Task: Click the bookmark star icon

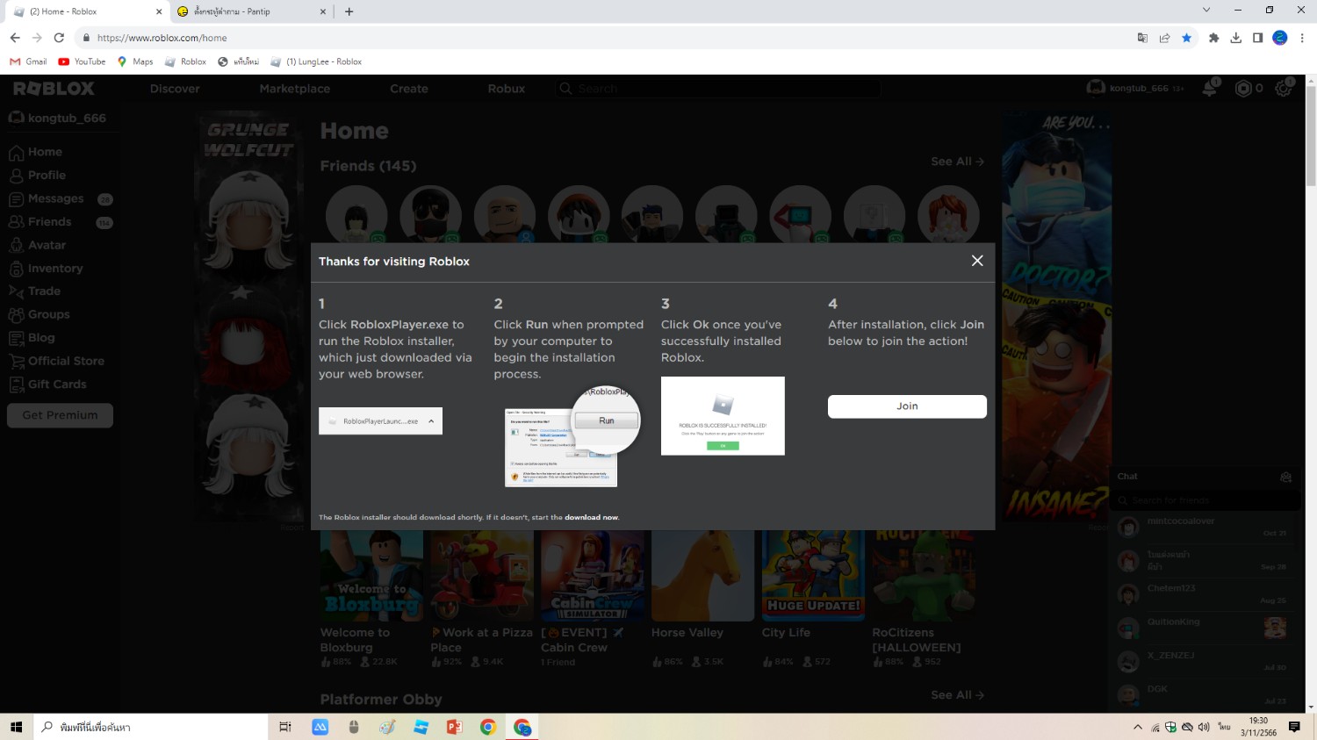Action: click(x=1186, y=38)
